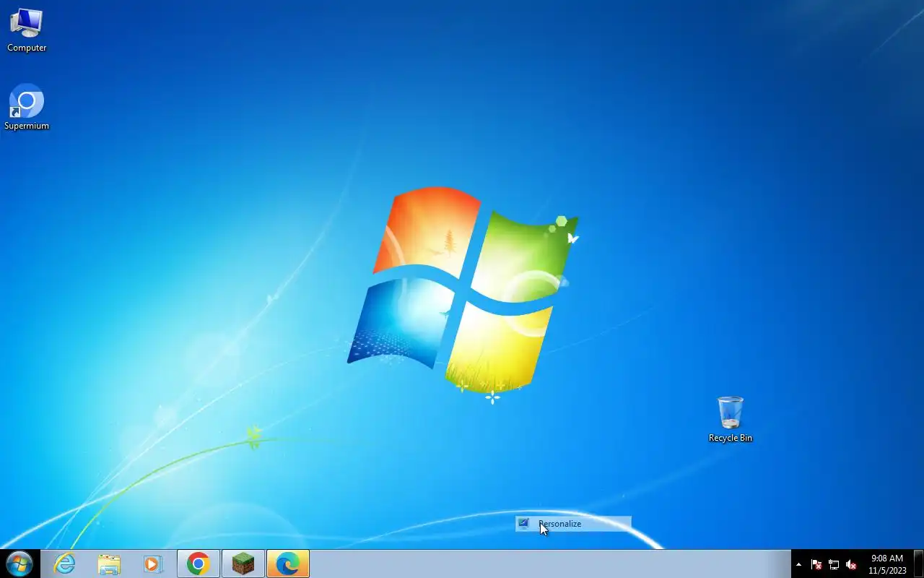Open the Minecraft grass block taskbar icon
This screenshot has width=924, height=578.
pos(243,564)
